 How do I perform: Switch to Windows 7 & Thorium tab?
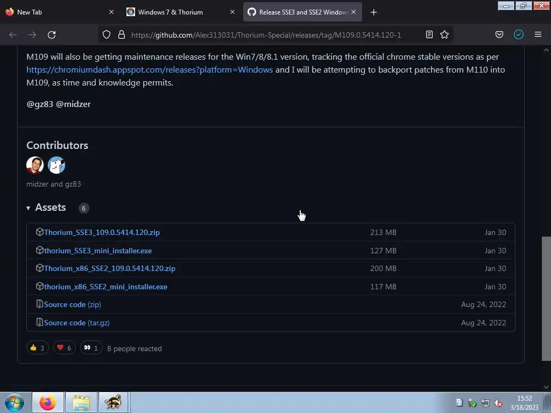coord(181,12)
